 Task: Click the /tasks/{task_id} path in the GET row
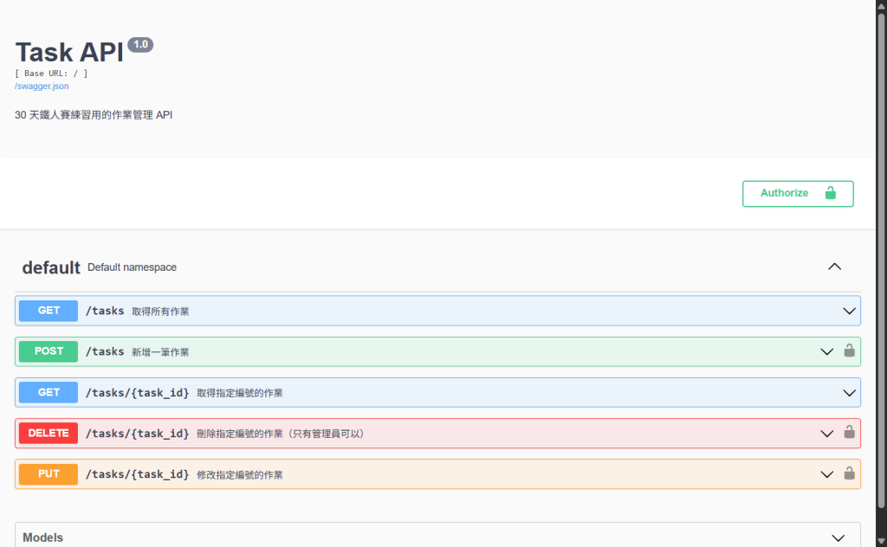pos(138,393)
